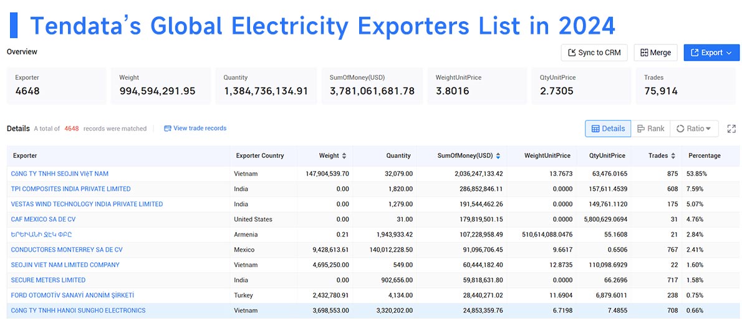
Task: Click the Exporter Country column header
Action: point(260,155)
